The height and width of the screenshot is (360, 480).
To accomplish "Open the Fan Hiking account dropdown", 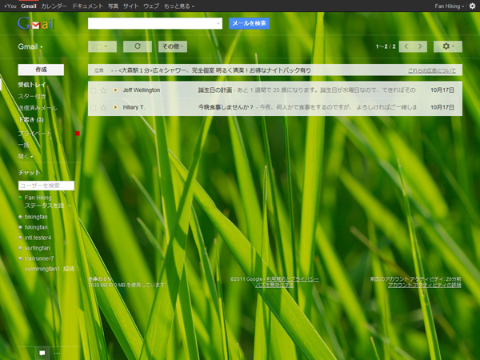I will click(x=446, y=6).
